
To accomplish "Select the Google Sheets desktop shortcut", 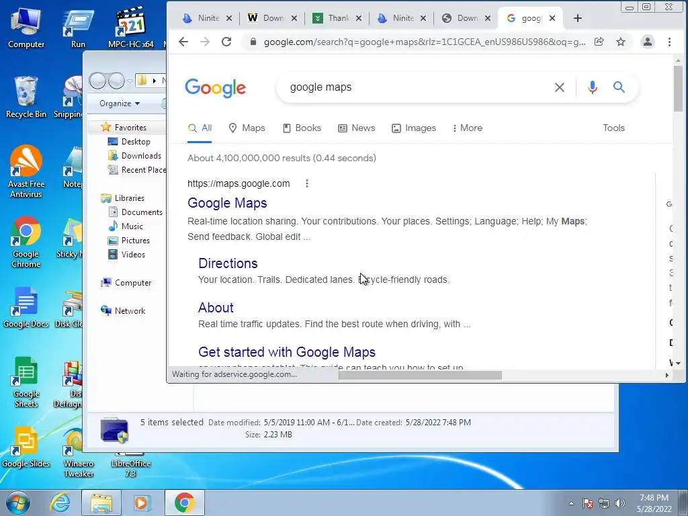I will (x=26, y=382).
